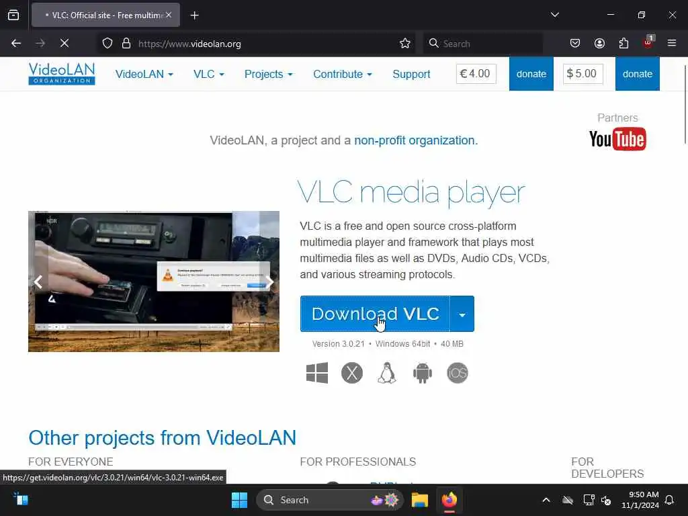The image size is (688, 516).
Task: Click the "Other projects from VideoLAN" heading
Action: point(163,438)
